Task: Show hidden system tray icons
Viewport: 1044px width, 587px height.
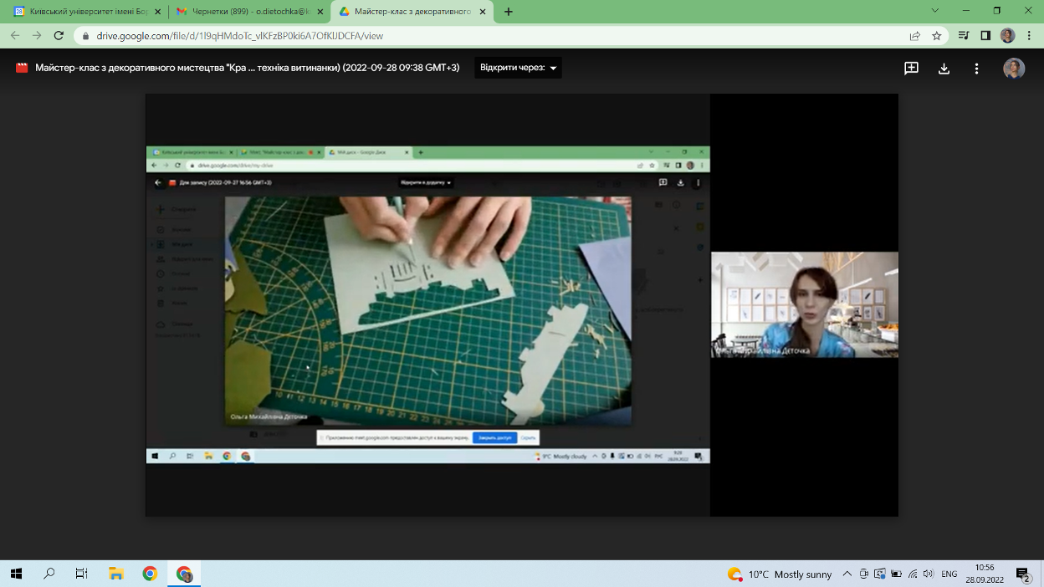Action: pyautogui.click(x=847, y=574)
